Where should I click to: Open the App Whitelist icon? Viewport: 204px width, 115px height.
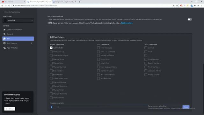click(4, 48)
